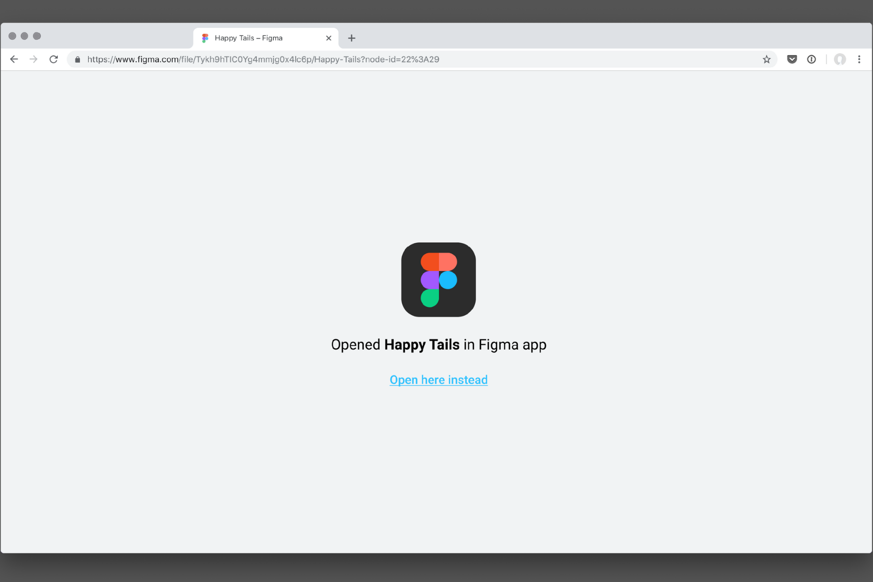Click the Opened Happy Tails in Figma app text
Image resolution: width=873 pixels, height=582 pixels.
(x=438, y=345)
